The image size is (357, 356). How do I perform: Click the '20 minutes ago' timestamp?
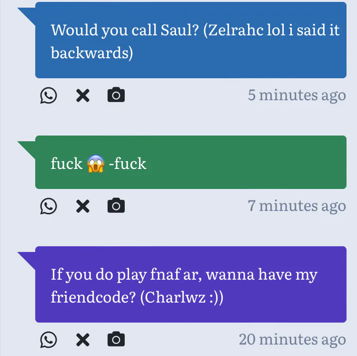point(292,340)
